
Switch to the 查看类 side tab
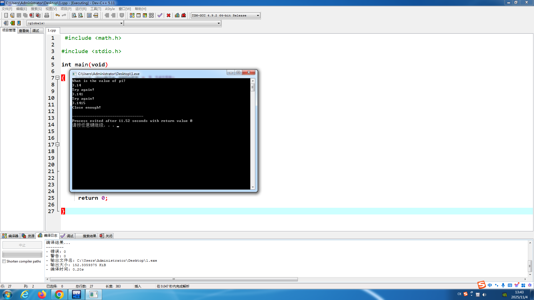(x=24, y=31)
